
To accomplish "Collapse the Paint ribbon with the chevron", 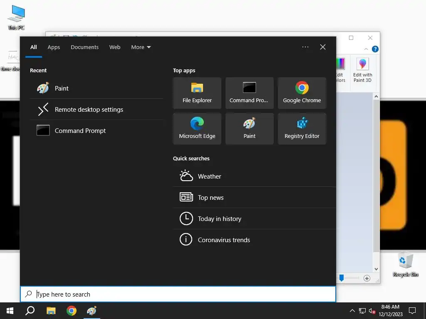I will point(366,49).
